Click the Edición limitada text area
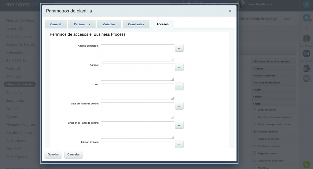This screenshot has height=169, width=313. pos(138,144)
